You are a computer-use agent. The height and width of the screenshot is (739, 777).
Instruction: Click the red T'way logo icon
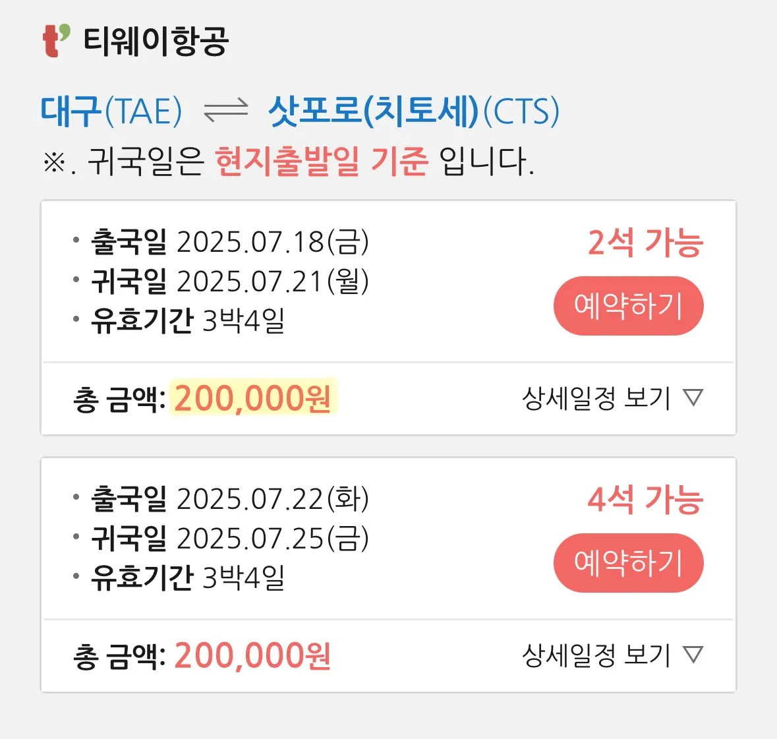click(x=56, y=41)
